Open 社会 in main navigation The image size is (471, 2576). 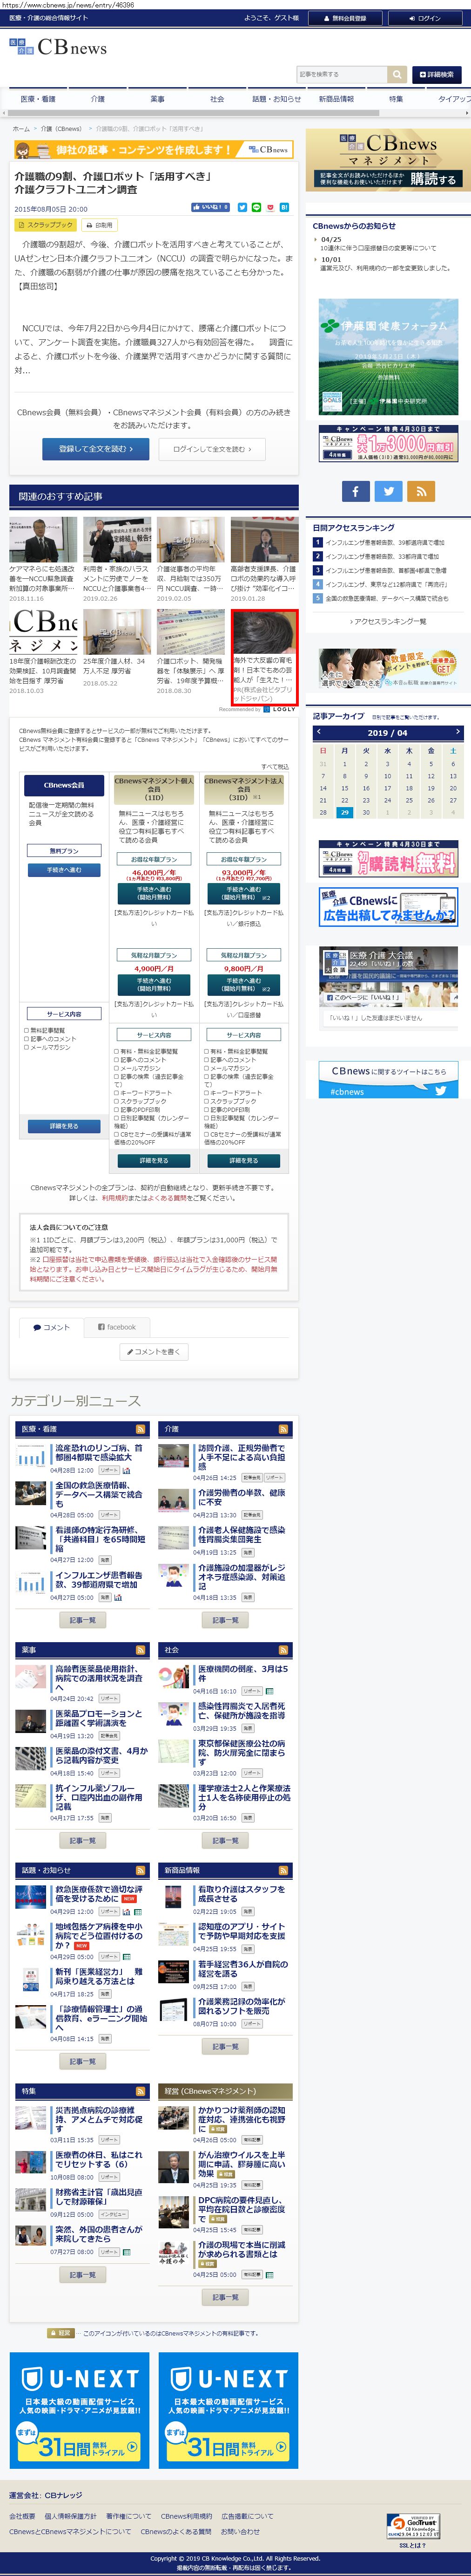(216, 99)
